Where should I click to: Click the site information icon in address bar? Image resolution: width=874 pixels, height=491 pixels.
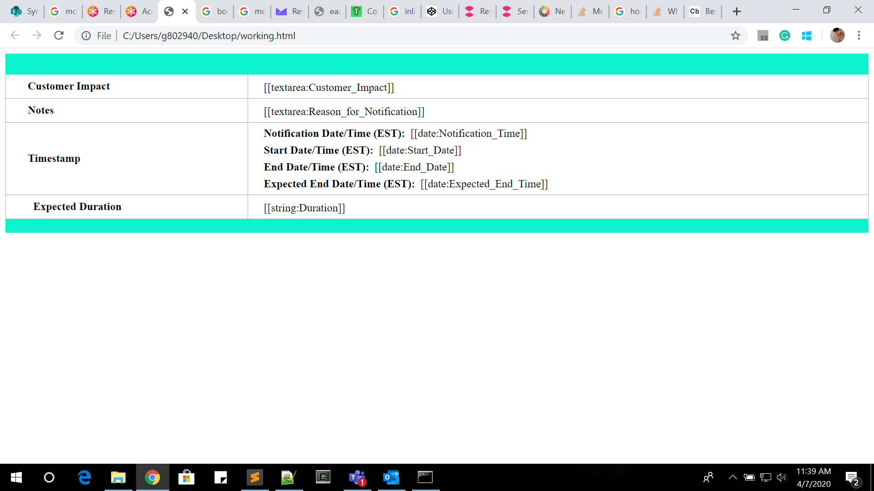tap(86, 35)
